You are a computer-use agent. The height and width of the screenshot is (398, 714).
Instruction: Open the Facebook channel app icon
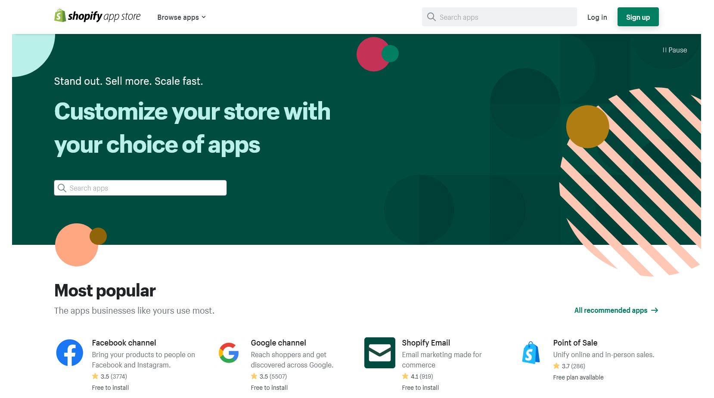(70, 353)
